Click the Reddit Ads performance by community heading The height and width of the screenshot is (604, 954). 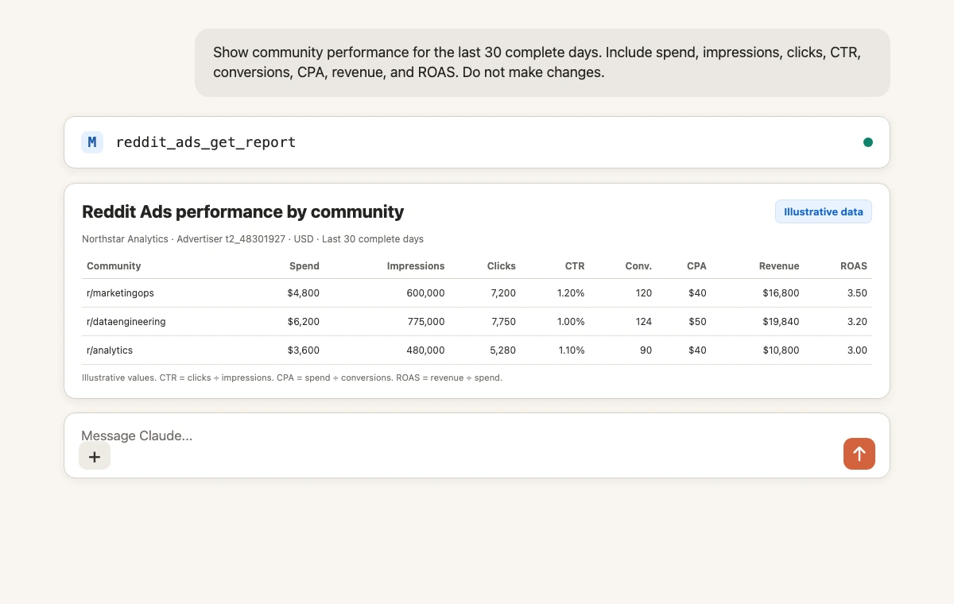pos(242,211)
